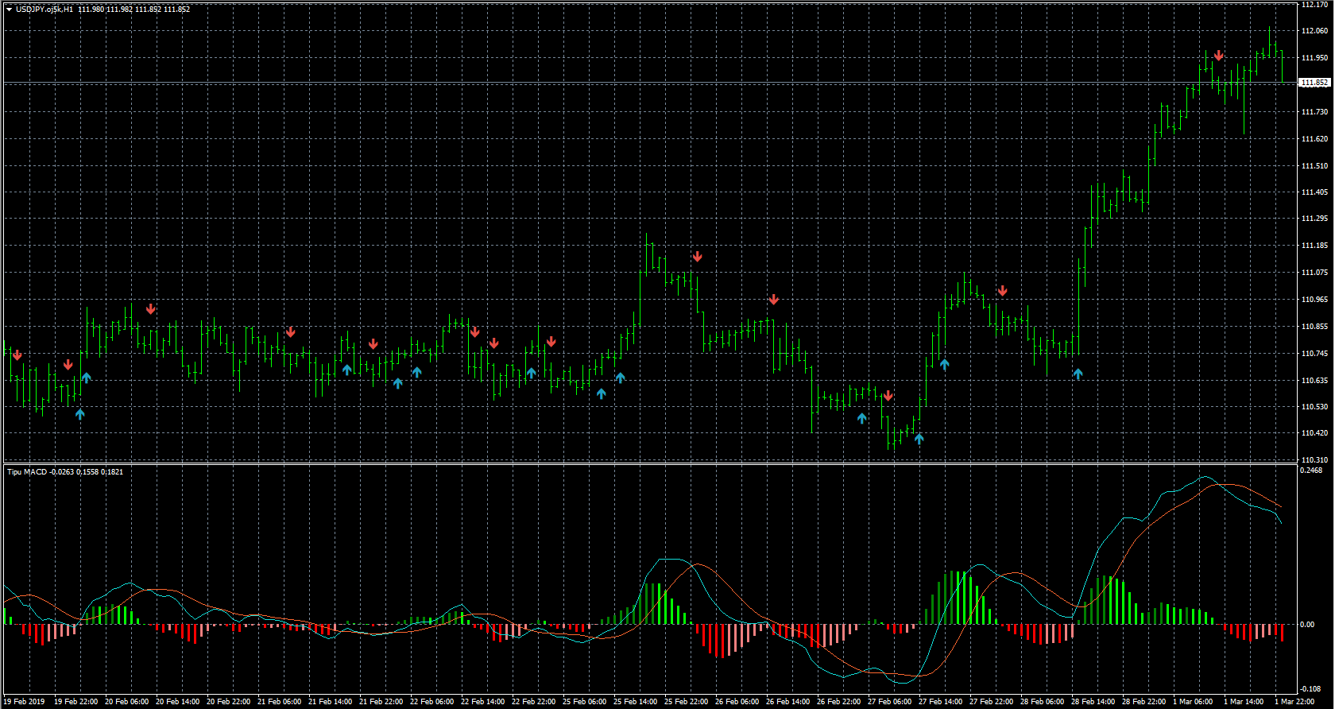Screen dimensions: 1335x709
Task: Click the 112.060 price scale label
Action: coord(1315,31)
